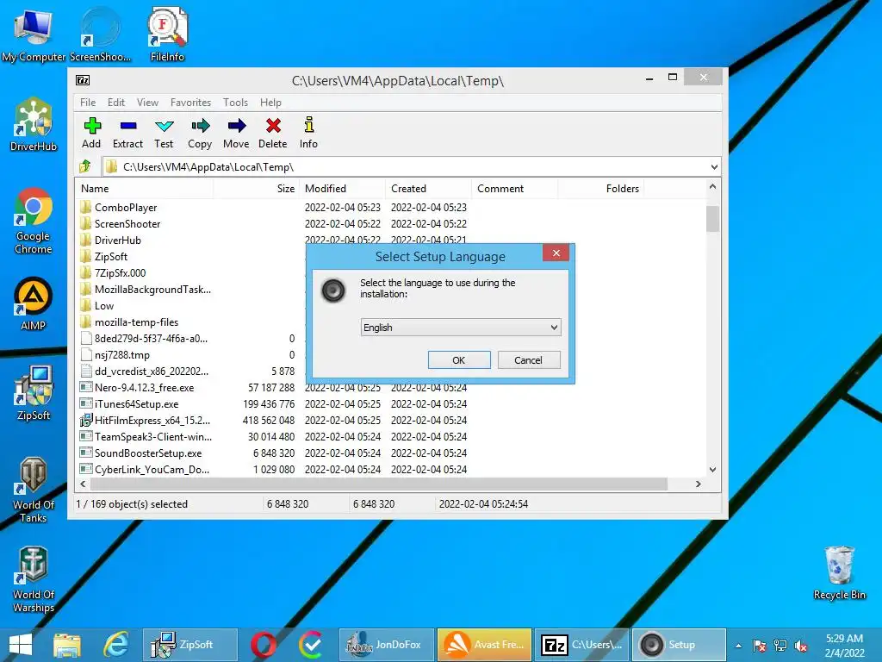The width and height of the screenshot is (882, 662).
Task: Open the Opera browser taskbar icon
Action: 264,645
